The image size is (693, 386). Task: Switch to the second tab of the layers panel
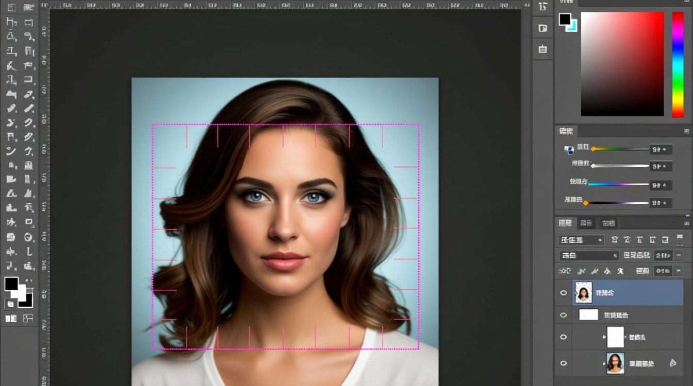coord(586,223)
